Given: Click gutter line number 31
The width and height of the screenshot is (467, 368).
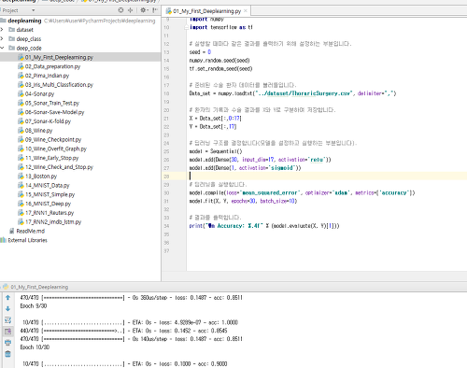Looking at the screenshot, I should 166,201.
